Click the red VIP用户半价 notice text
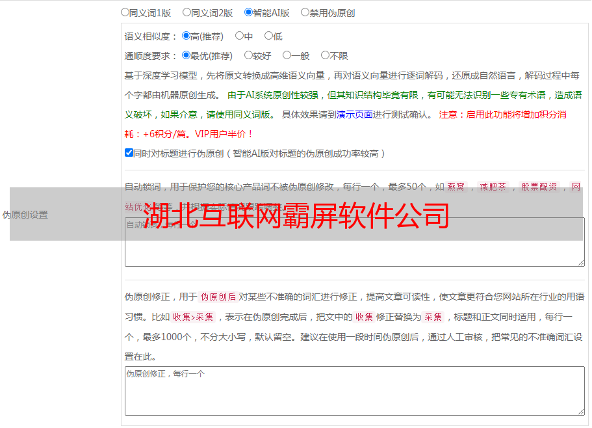592x428 pixels. click(x=224, y=134)
